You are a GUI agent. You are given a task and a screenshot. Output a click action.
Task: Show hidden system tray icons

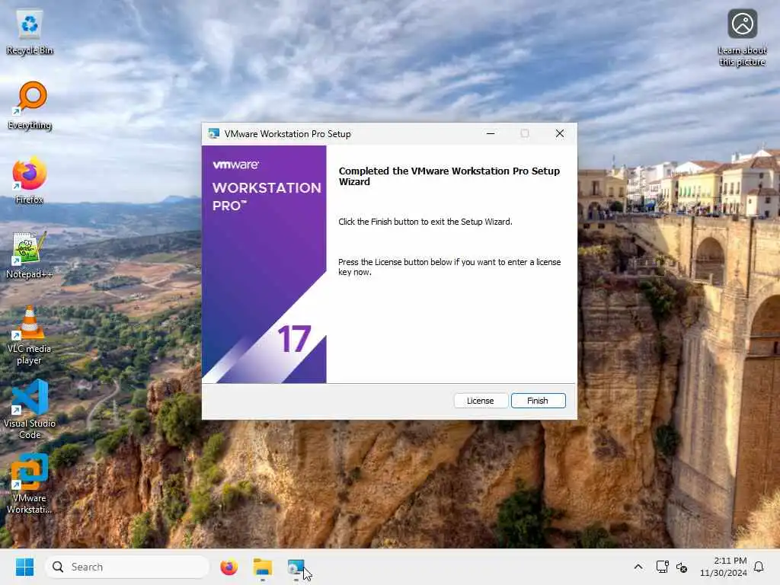pos(638,567)
